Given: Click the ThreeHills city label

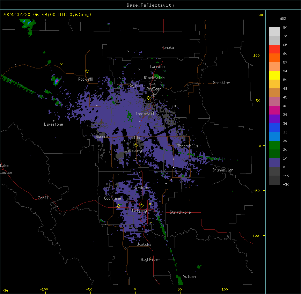Looking at the screenshot, I should click(188, 146).
